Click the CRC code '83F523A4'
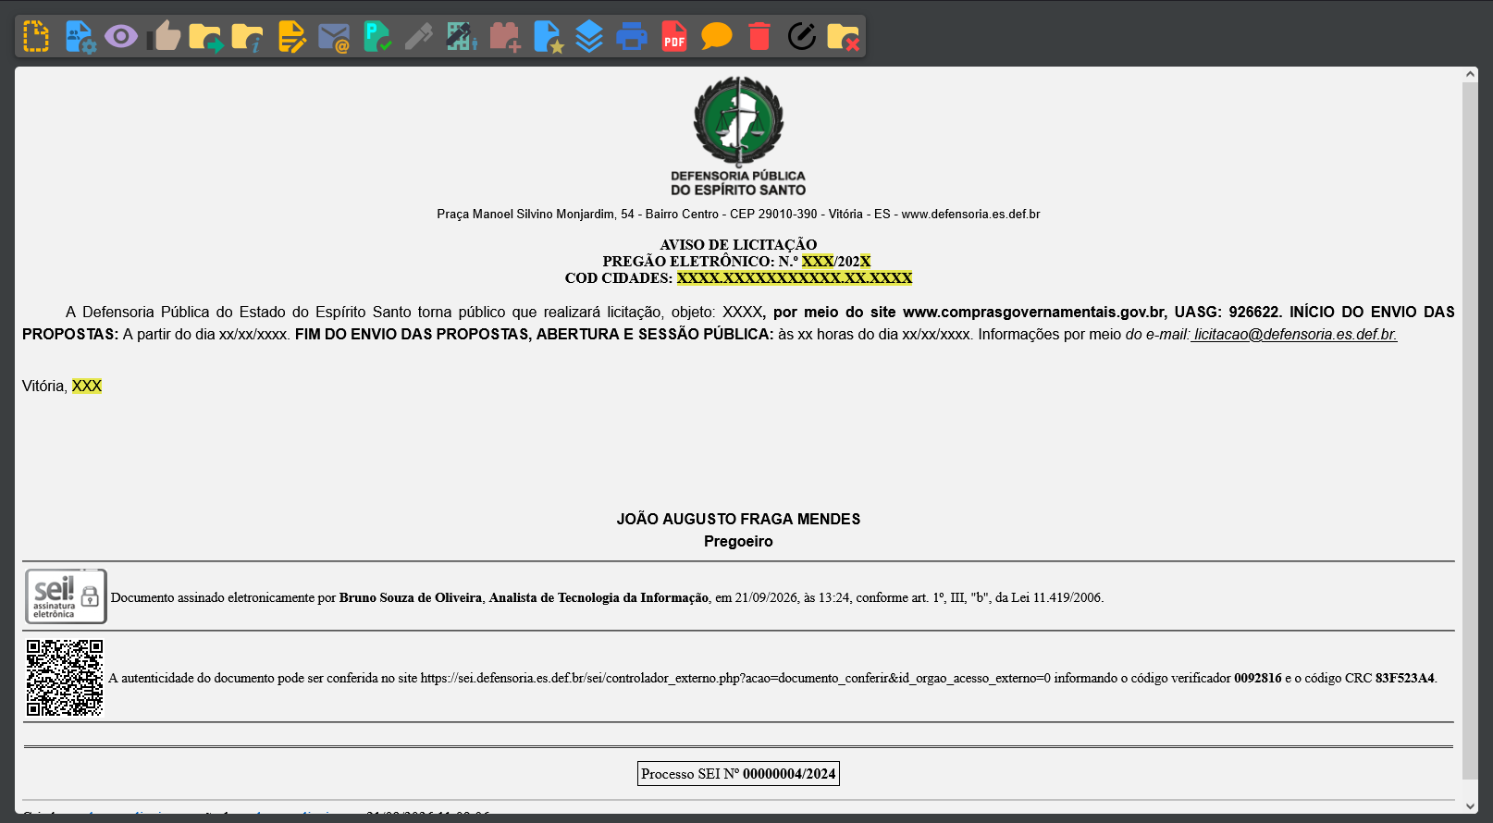The height and width of the screenshot is (823, 1493). (1405, 678)
